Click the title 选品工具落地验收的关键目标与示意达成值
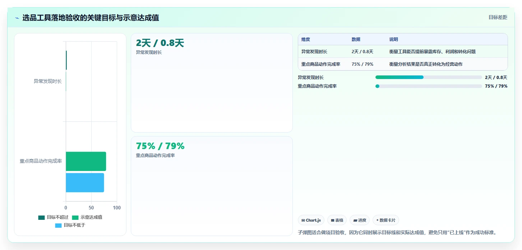522x250 pixels. (x=91, y=18)
